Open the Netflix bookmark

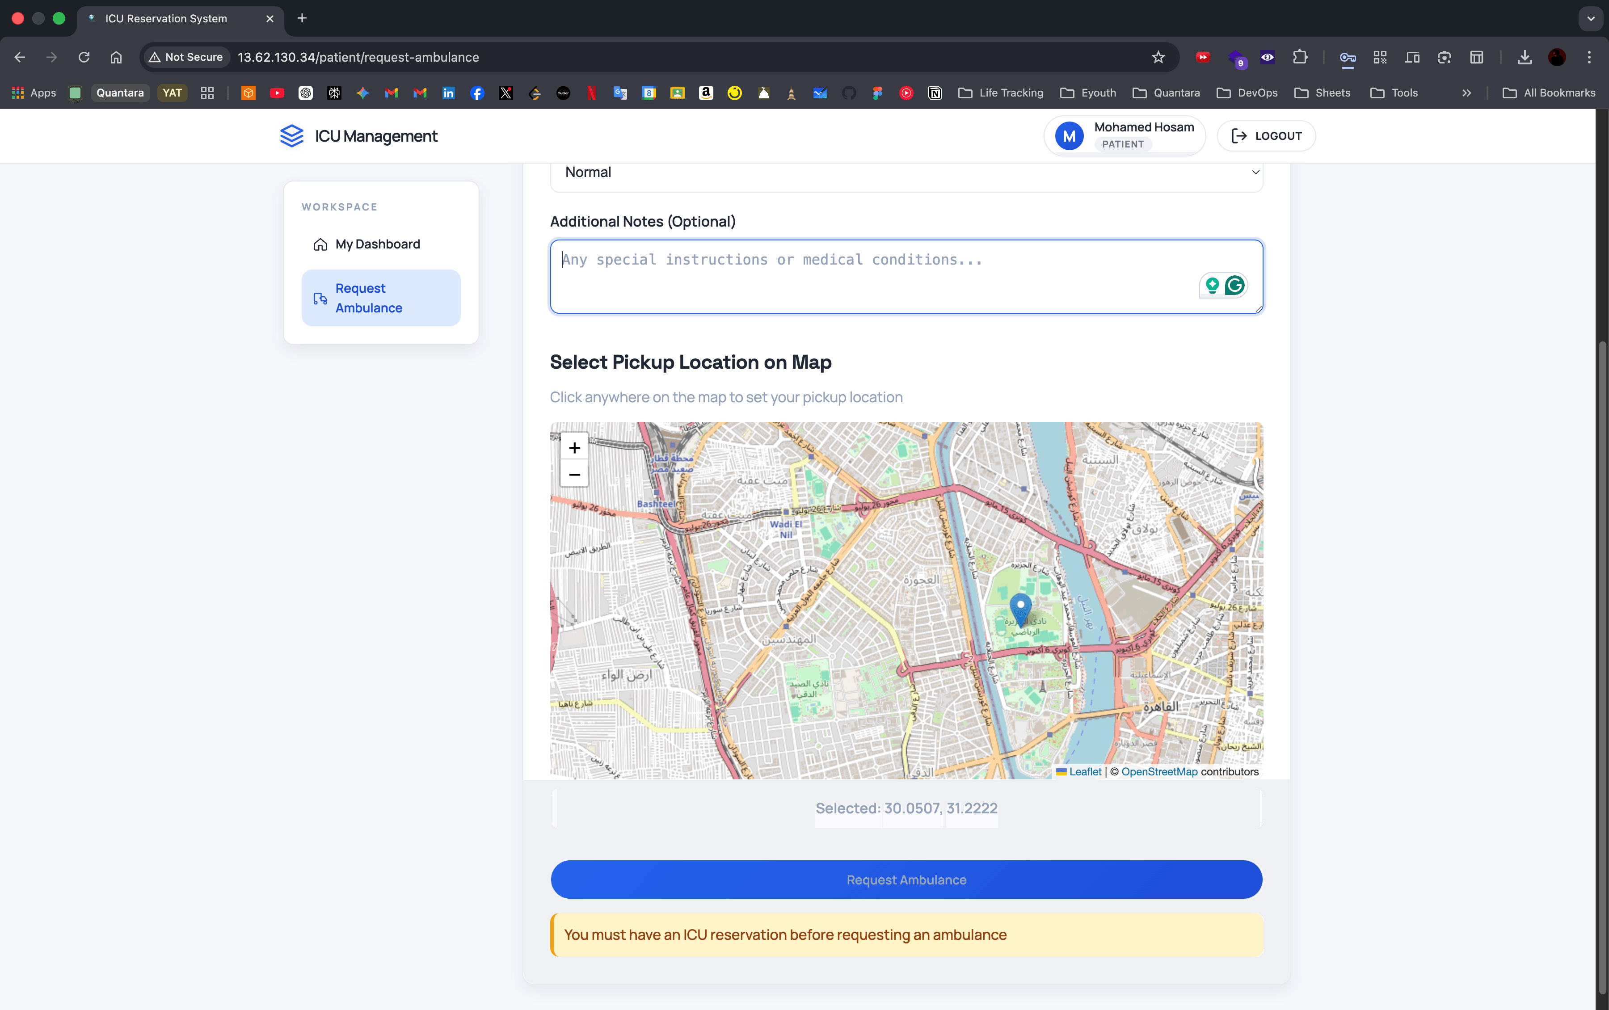tap(592, 93)
